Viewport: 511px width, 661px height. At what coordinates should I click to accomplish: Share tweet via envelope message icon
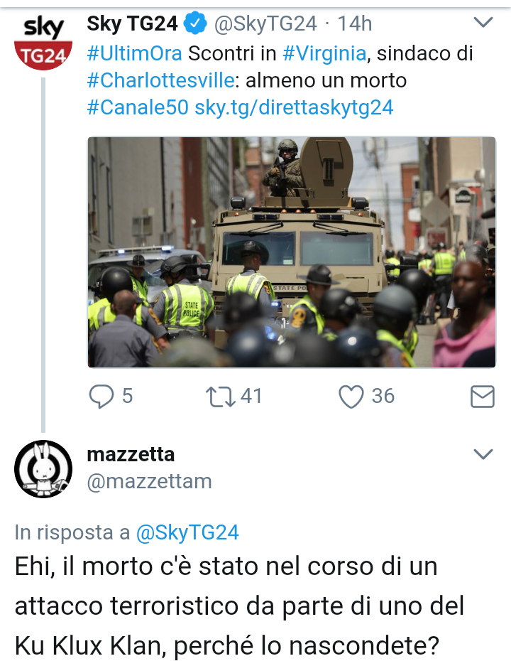click(x=482, y=397)
